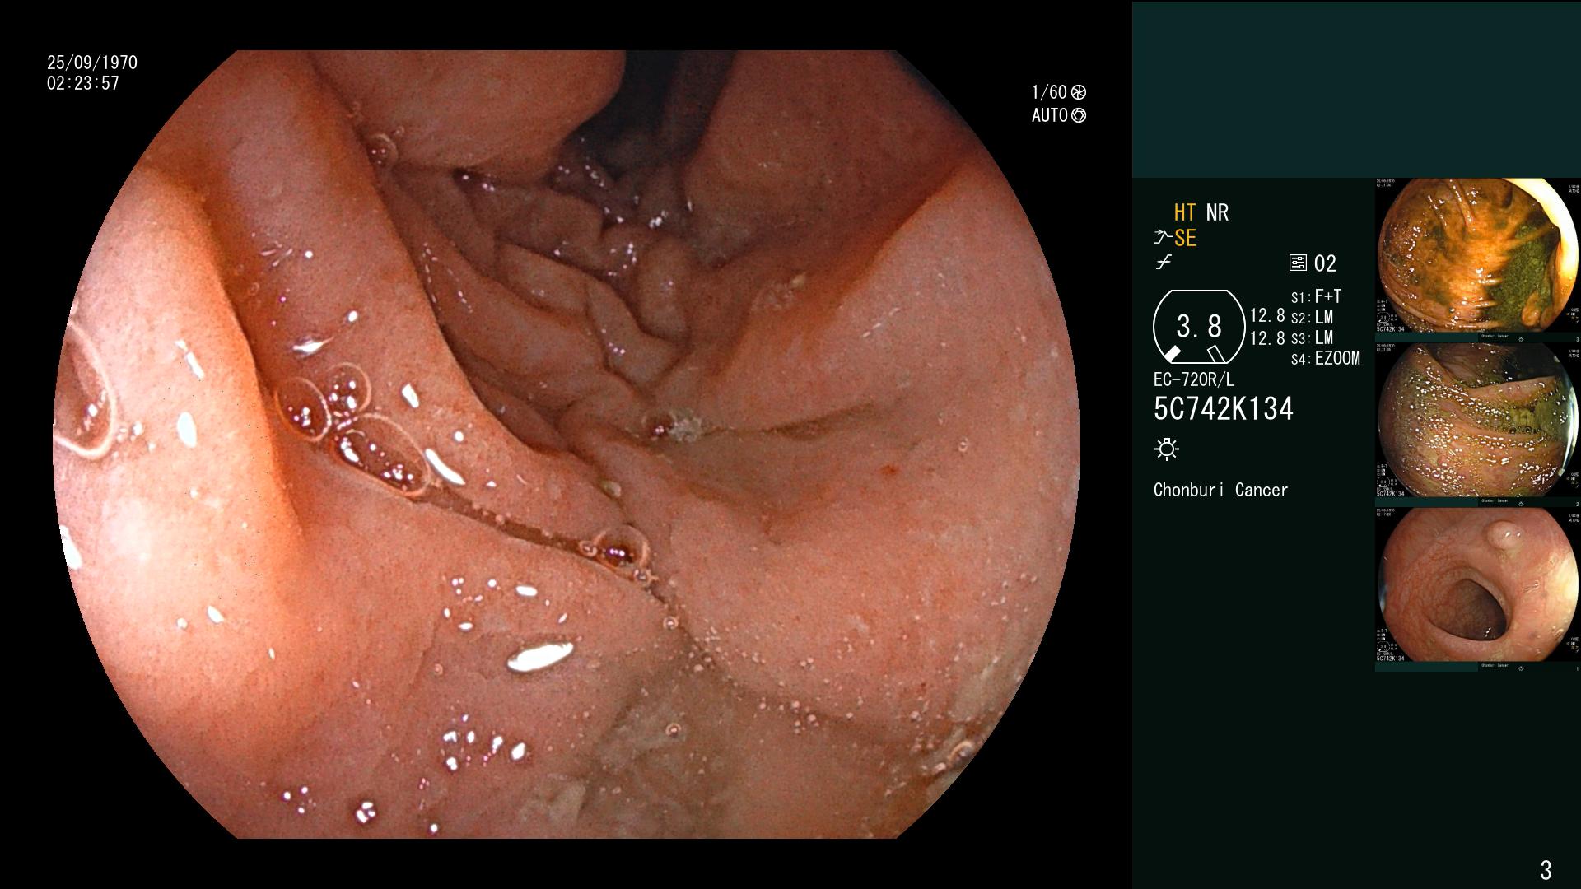
Task: Select the HT mode label
Action: coord(1185,212)
